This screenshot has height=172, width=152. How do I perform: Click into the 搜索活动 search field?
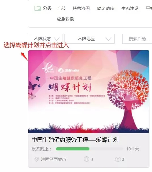click(x=137, y=39)
